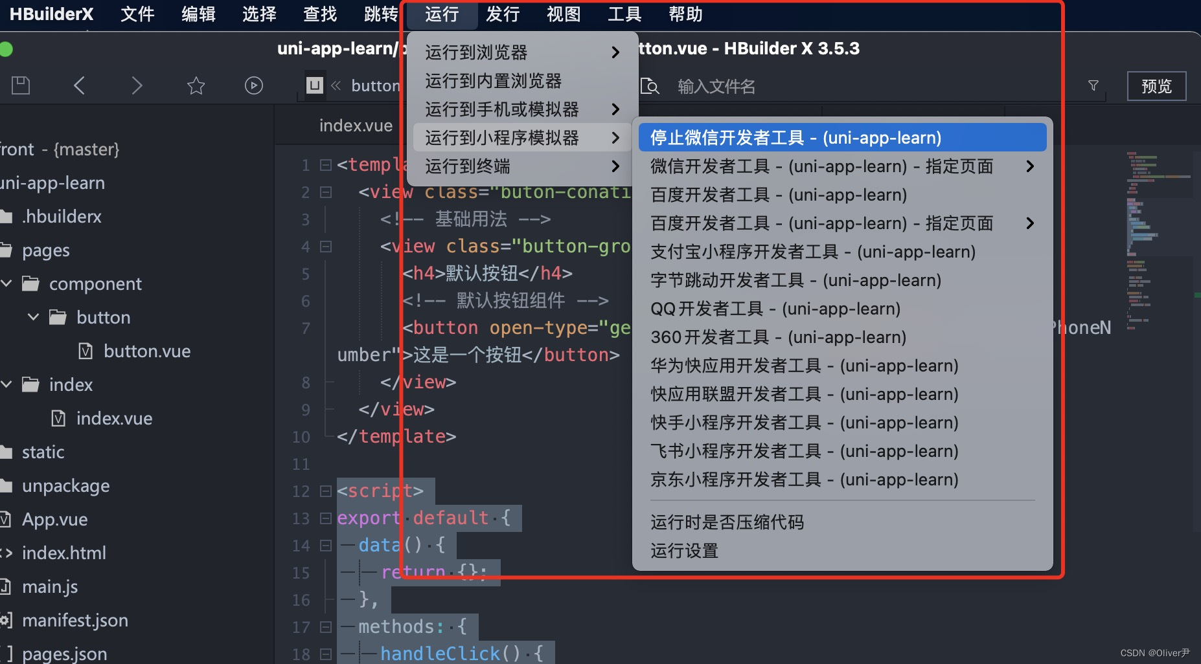The height and width of the screenshot is (664, 1201).
Task: Switch to the index.vue editor tab
Action: click(356, 125)
